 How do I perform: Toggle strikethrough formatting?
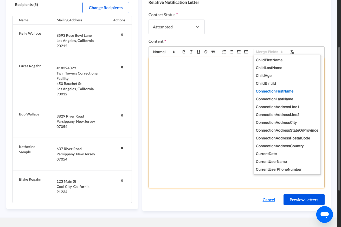[x=205, y=52]
